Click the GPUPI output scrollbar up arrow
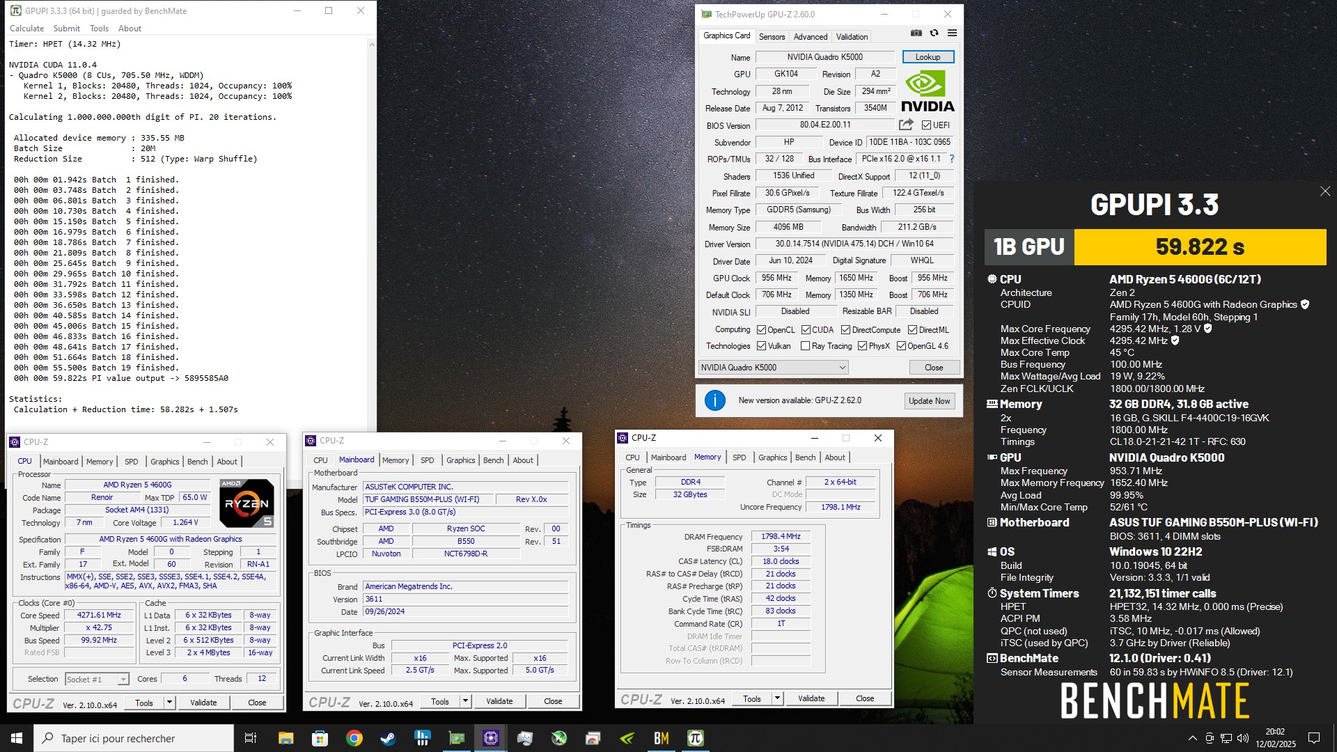 [371, 45]
